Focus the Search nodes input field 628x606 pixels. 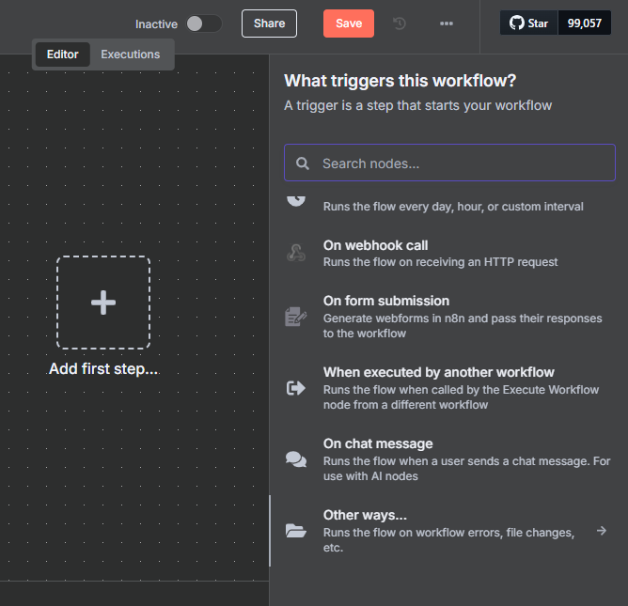coord(449,163)
